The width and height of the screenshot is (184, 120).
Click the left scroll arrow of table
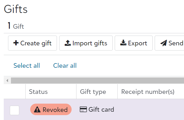click(x=7, y=80)
